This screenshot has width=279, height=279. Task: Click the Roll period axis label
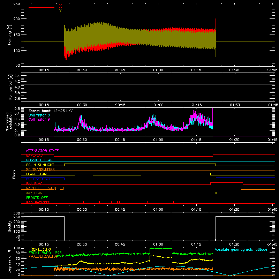coord(10,87)
